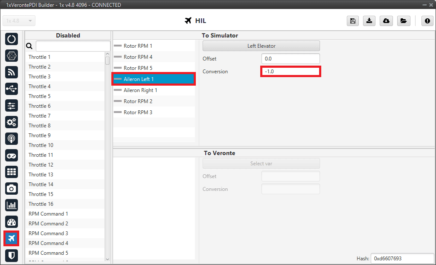Viewport: 436px width, 265px height.
Task: Select Rotor RPM 4 in the list
Action: 138,57
